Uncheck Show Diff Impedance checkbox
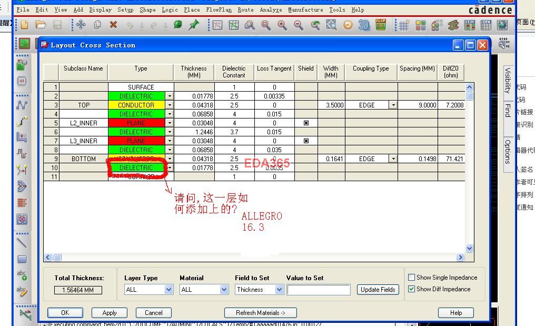The image size is (535, 326). 411,289
